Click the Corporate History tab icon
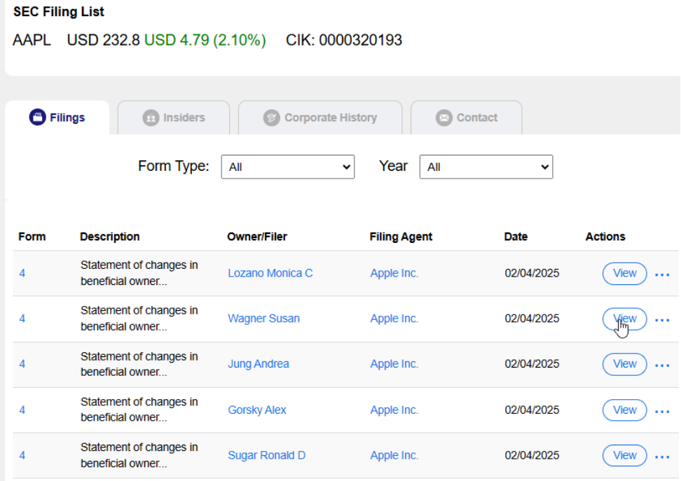Image resolution: width=681 pixels, height=481 pixels. pyautogui.click(x=271, y=118)
